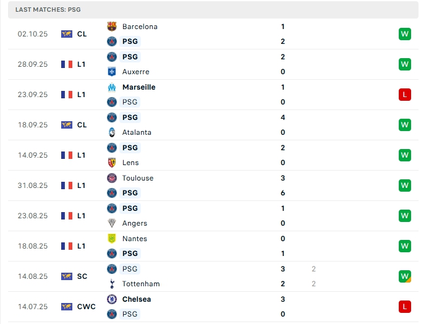
Task: Click the Lens club crest
Action: click(x=112, y=163)
